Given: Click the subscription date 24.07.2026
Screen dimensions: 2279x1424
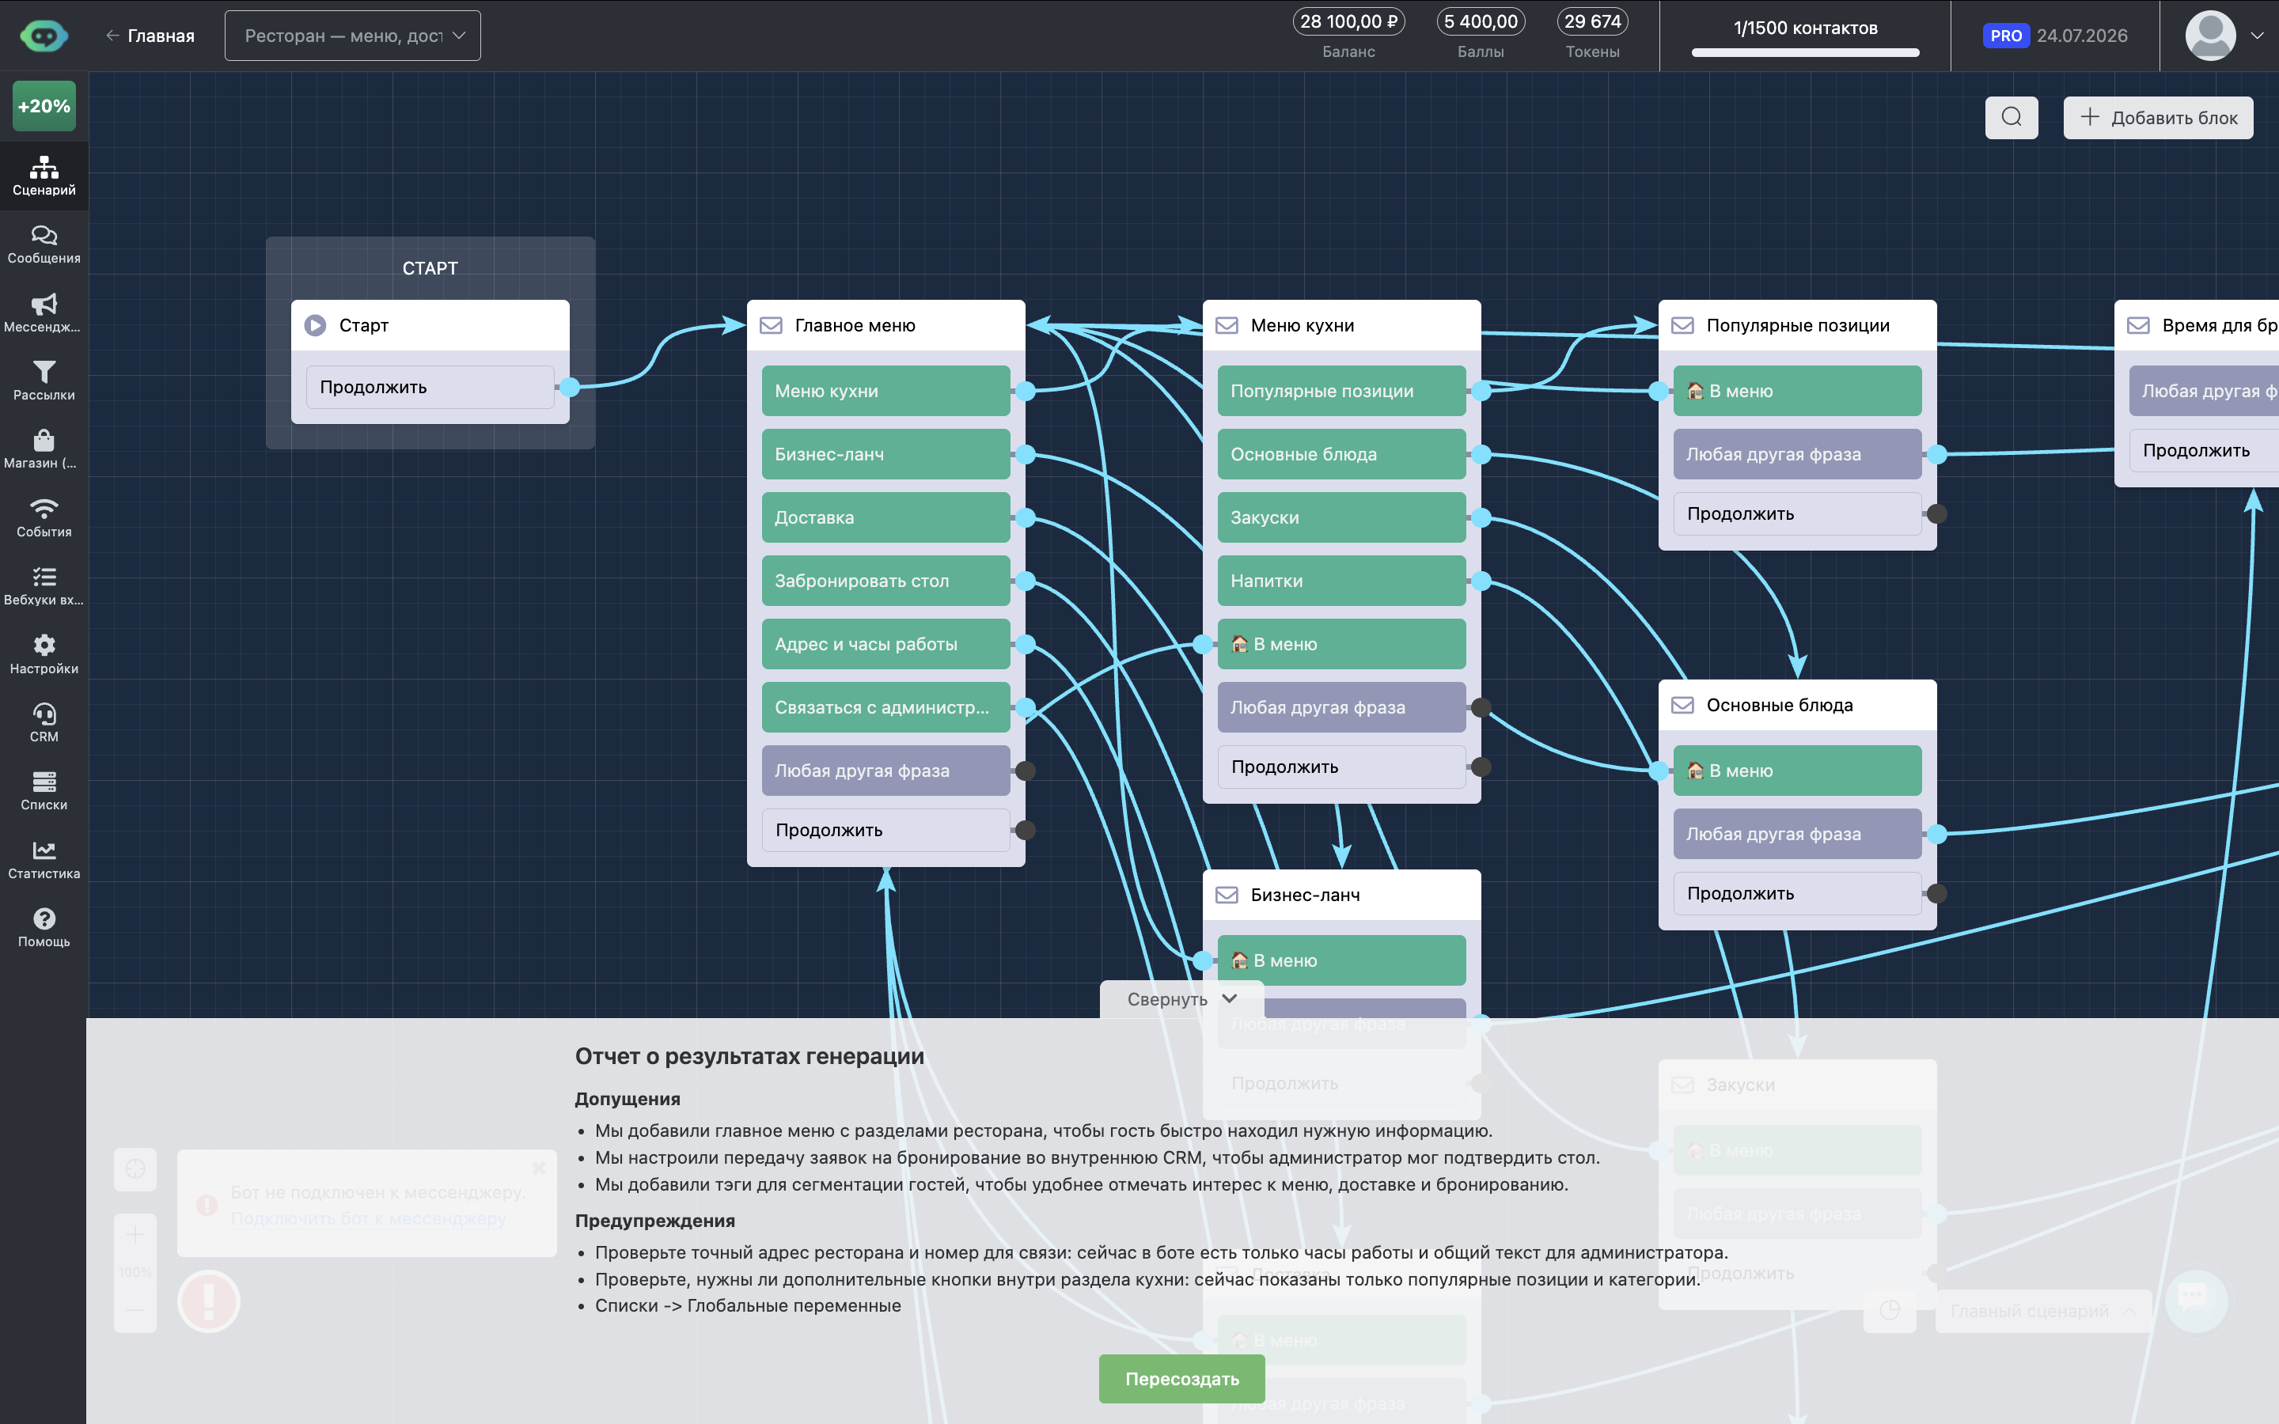Looking at the screenshot, I should [2082, 36].
